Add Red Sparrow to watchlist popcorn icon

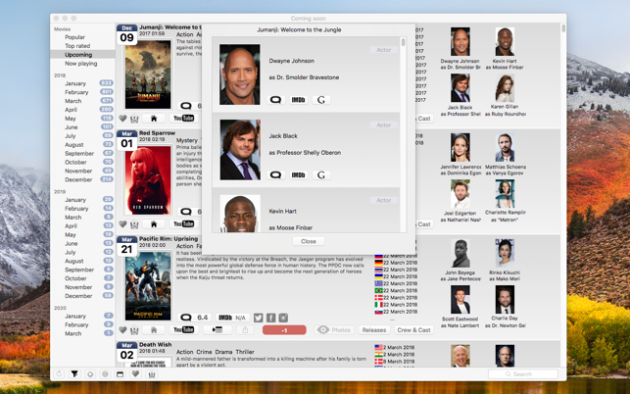pyautogui.click(x=134, y=224)
